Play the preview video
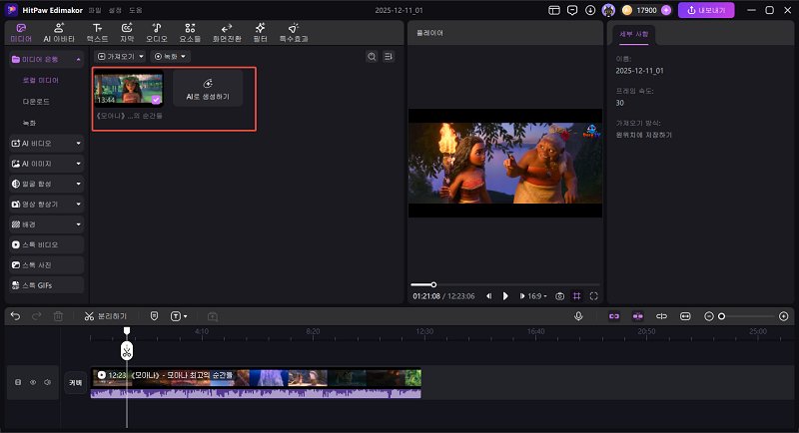799x433 pixels. [x=505, y=296]
